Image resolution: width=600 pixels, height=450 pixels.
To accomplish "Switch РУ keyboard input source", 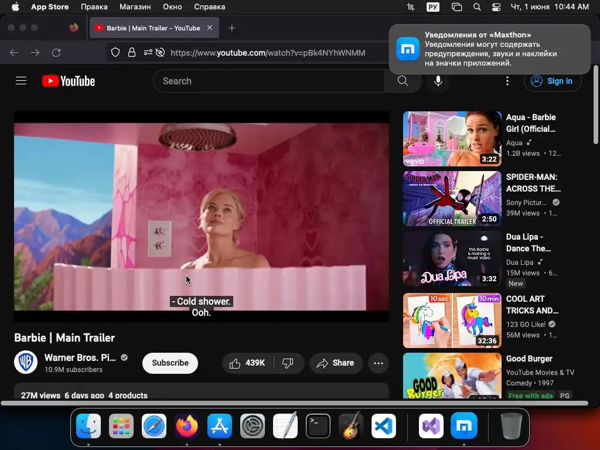I will (433, 6).
